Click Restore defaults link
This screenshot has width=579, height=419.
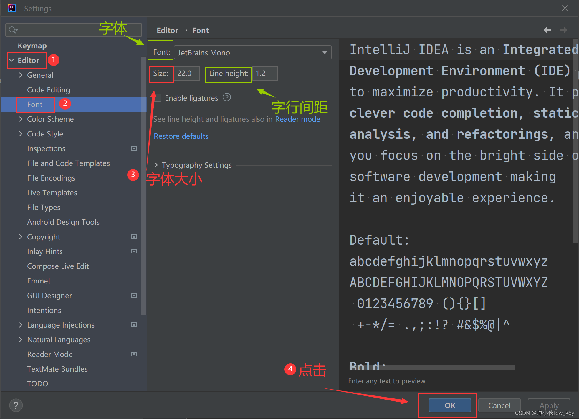pyautogui.click(x=181, y=136)
